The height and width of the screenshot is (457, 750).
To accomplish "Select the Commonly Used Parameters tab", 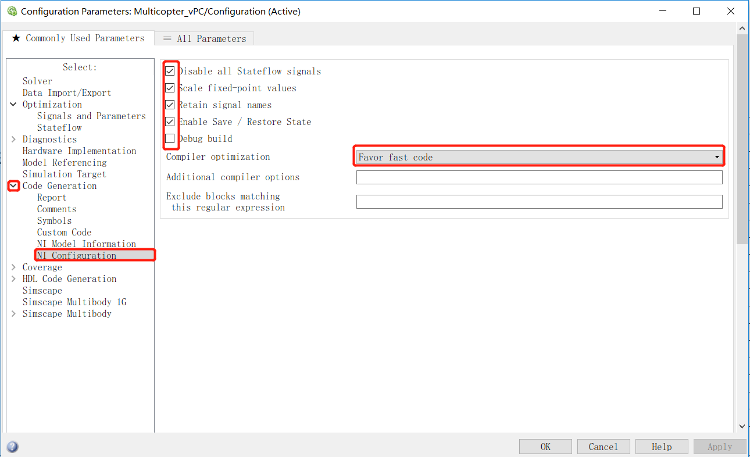I will click(x=78, y=38).
